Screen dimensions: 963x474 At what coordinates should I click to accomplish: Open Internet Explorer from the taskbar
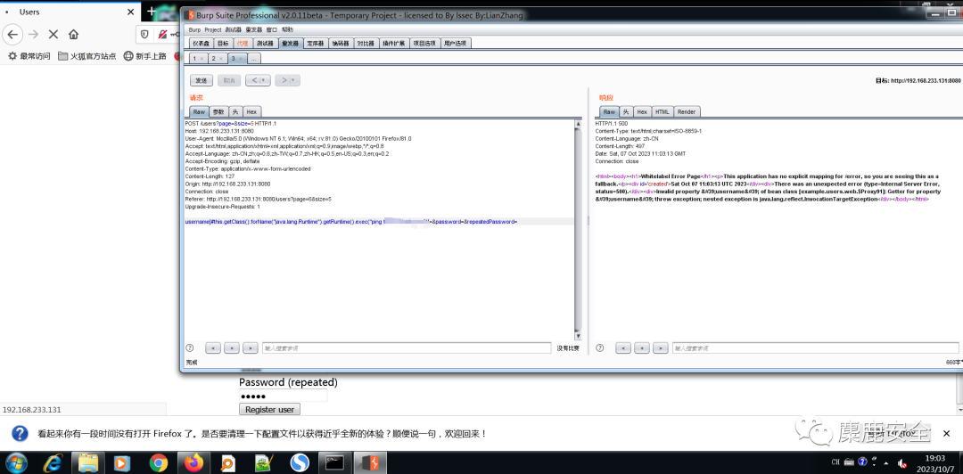point(54,462)
